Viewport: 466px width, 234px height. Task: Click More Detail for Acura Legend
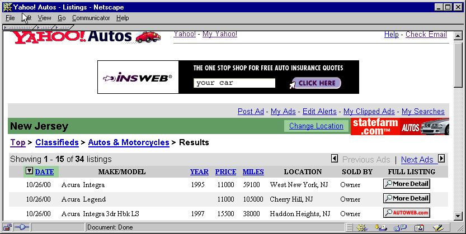point(407,198)
